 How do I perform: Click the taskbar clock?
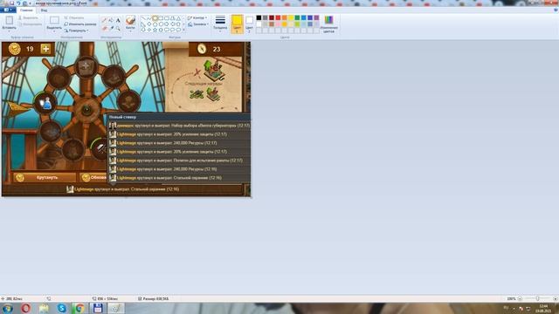point(543,308)
